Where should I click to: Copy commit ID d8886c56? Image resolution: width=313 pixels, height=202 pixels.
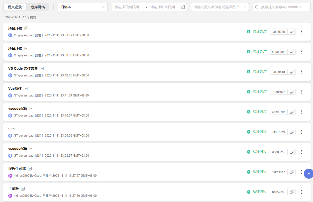pos(291,152)
